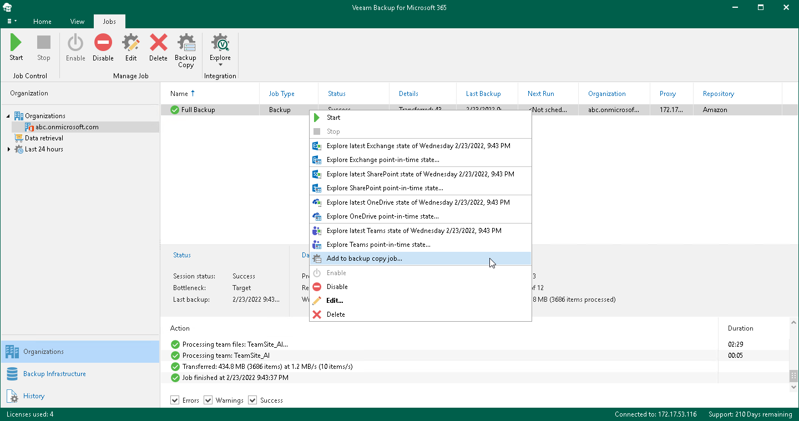The image size is (799, 421).
Task: Switch to the Home tab
Action: (42, 22)
